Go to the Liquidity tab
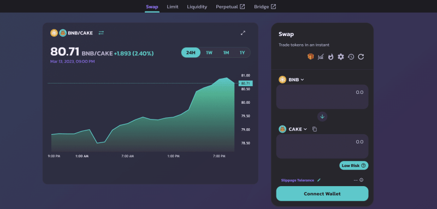This screenshot has height=209, width=437. (x=197, y=7)
